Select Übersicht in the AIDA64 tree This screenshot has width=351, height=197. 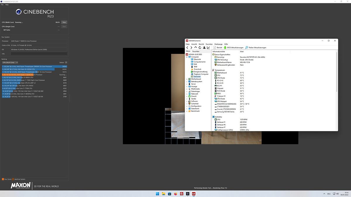tap(197, 59)
